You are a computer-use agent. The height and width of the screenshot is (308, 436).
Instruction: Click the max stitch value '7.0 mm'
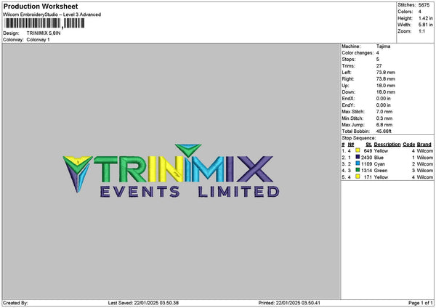click(x=384, y=112)
